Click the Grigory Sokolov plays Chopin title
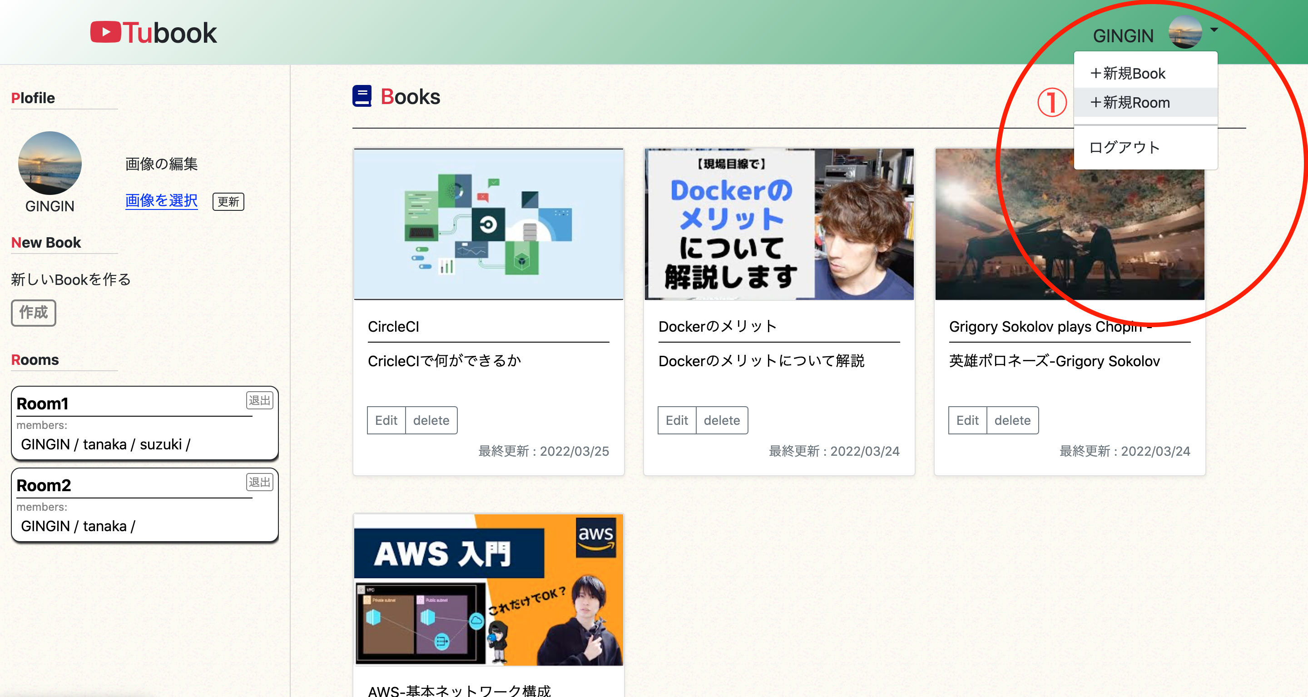 (1050, 327)
